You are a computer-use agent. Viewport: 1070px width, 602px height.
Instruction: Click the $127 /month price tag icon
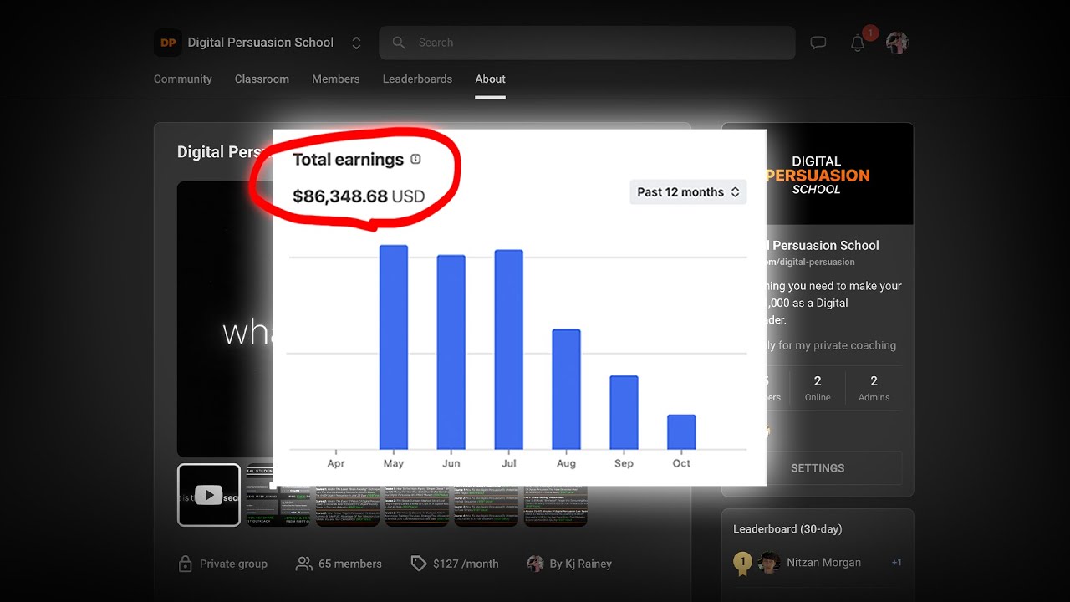(419, 564)
